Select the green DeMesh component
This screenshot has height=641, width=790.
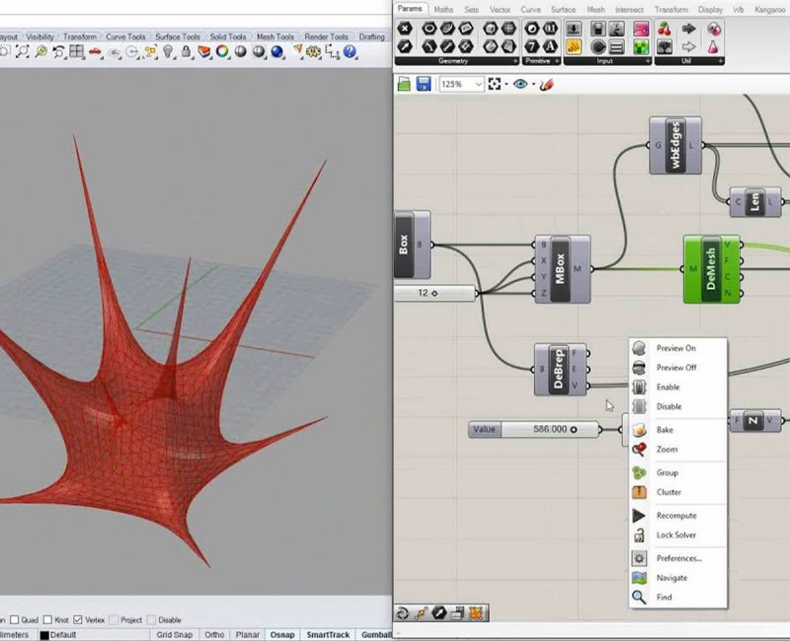point(711,269)
